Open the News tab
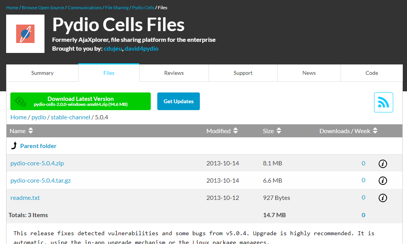The height and width of the screenshot is (244, 407). click(309, 73)
